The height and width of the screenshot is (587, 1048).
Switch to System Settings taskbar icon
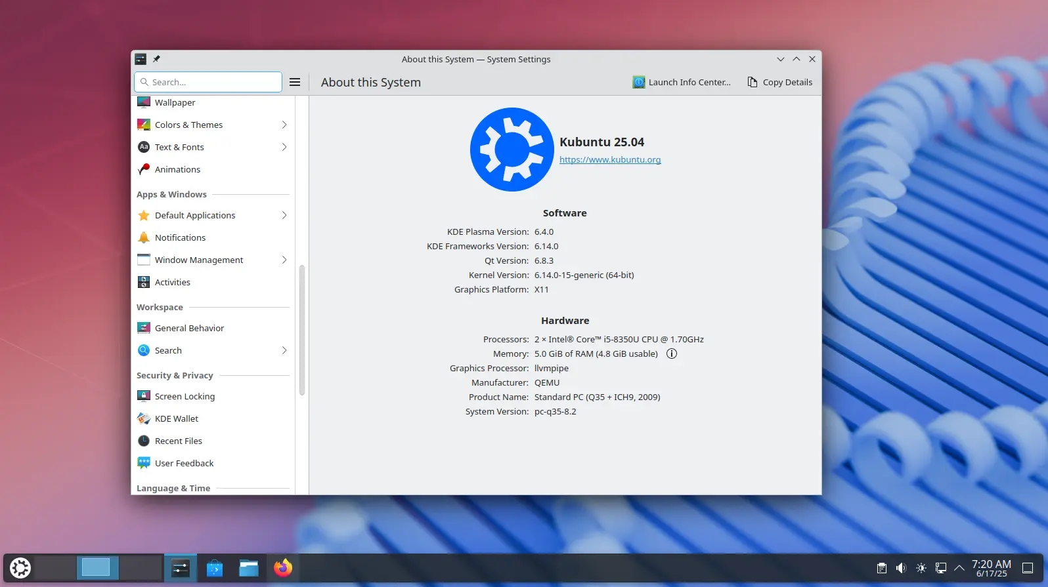pyautogui.click(x=181, y=567)
